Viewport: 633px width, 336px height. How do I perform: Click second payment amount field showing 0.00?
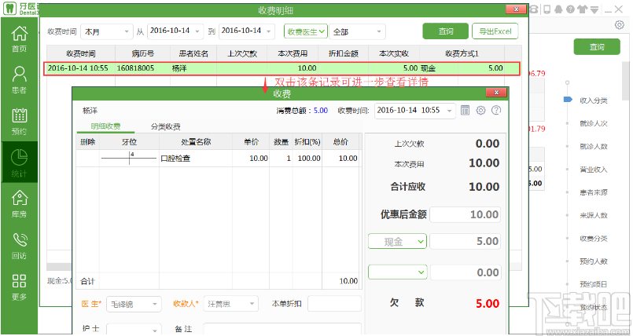click(465, 272)
